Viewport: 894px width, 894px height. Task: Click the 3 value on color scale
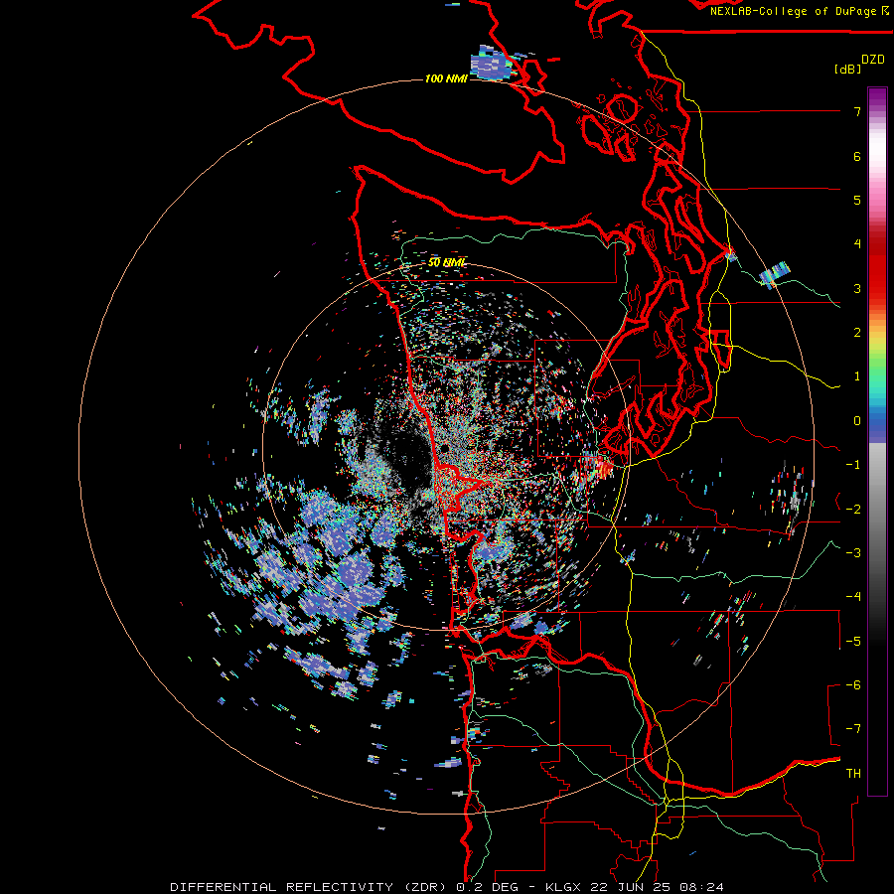coord(857,288)
